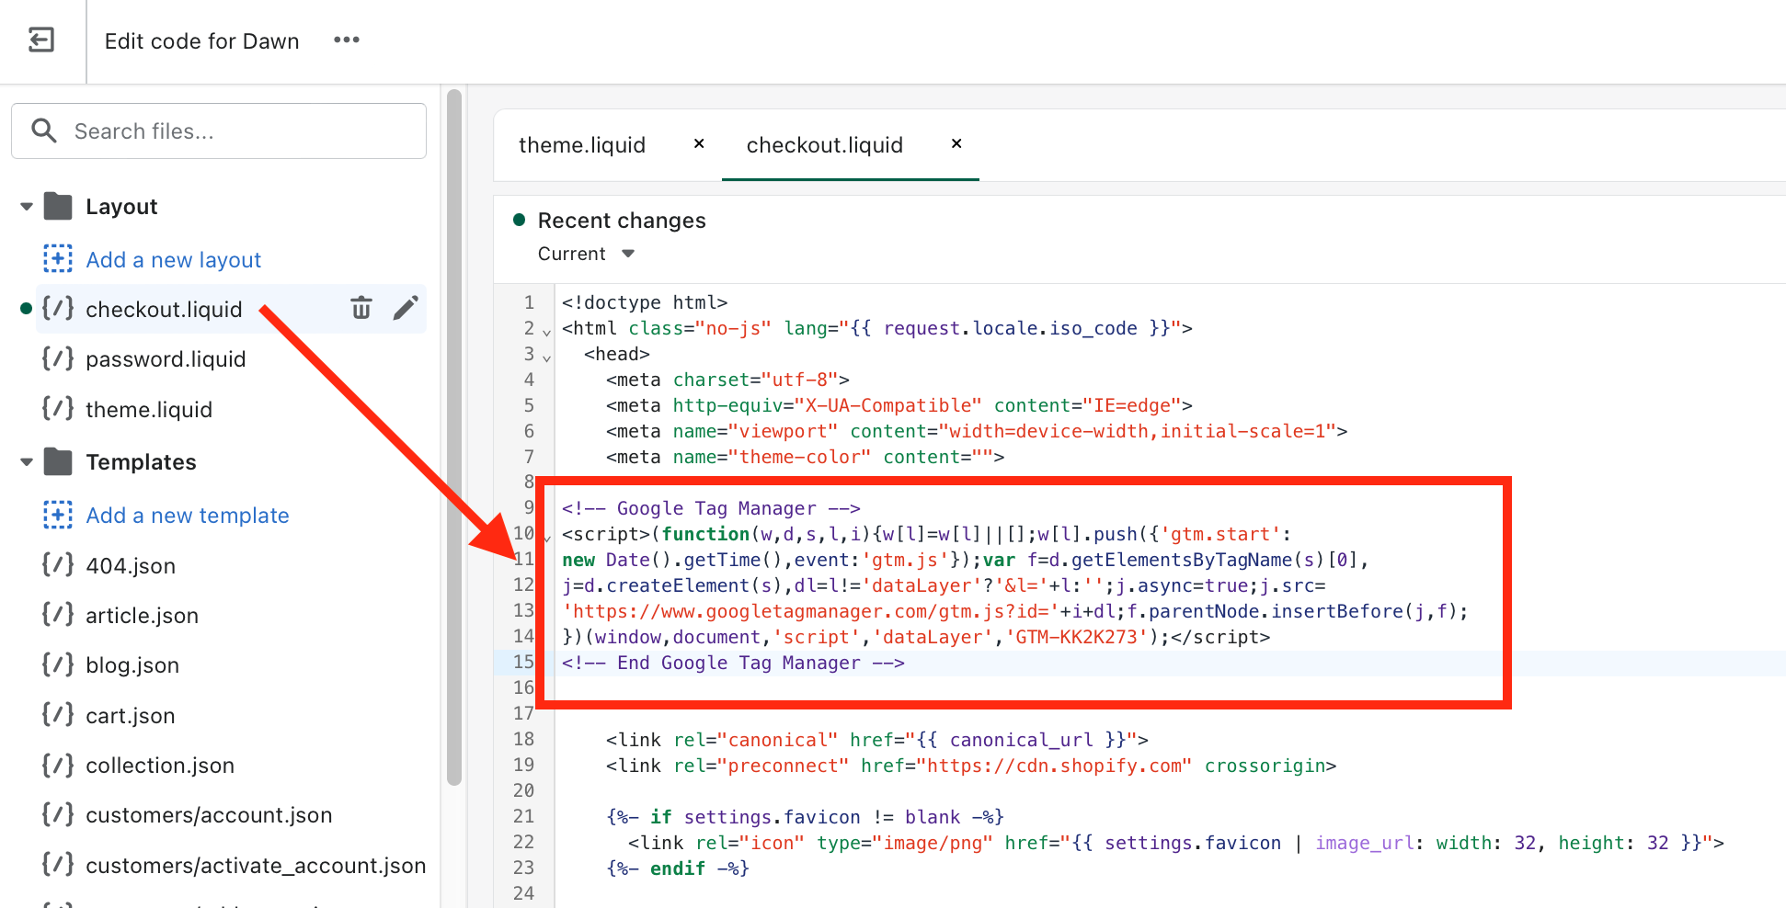Click the article.json file type icon

(58, 615)
